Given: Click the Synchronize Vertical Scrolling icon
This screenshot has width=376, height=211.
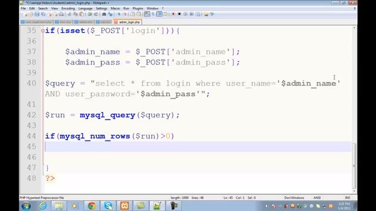Looking at the screenshot, I should (133, 14).
